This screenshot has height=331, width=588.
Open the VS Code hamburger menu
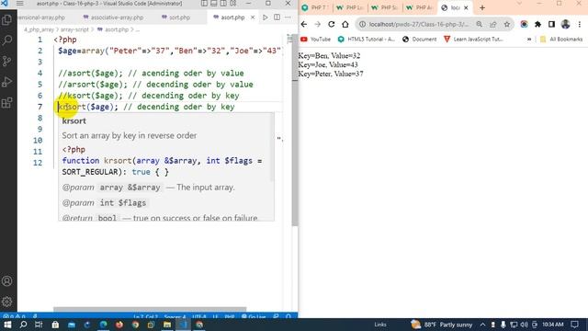click(20, 4)
